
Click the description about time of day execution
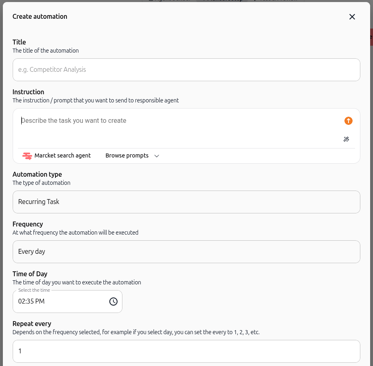click(x=77, y=282)
